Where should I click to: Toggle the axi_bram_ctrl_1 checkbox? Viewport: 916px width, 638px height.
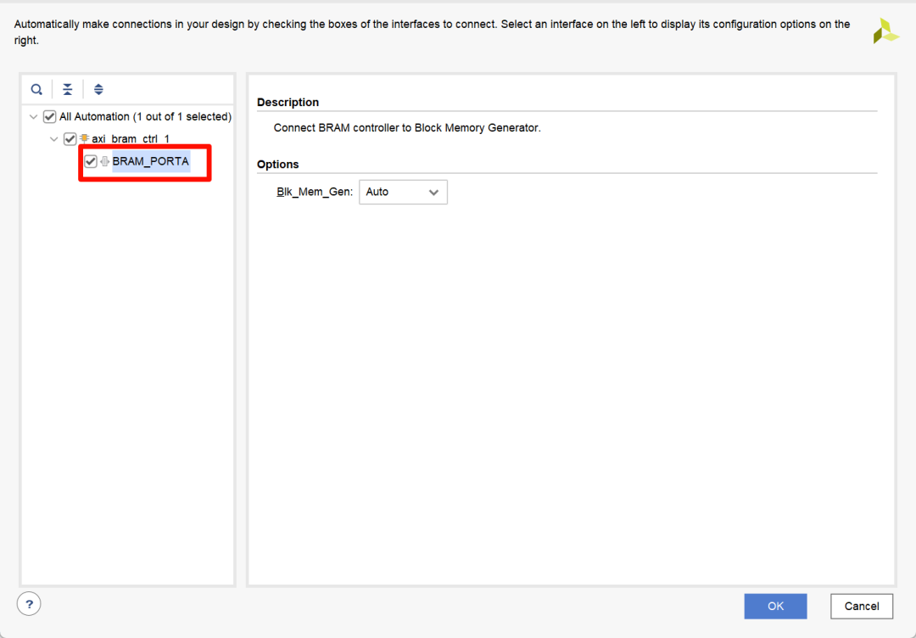pyautogui.click(x=70, y=139)
